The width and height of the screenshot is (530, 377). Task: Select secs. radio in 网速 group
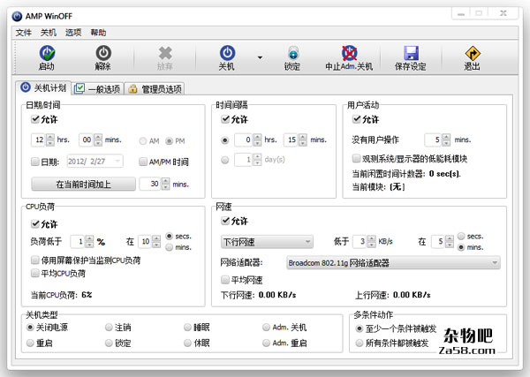(x=461, y=236)
